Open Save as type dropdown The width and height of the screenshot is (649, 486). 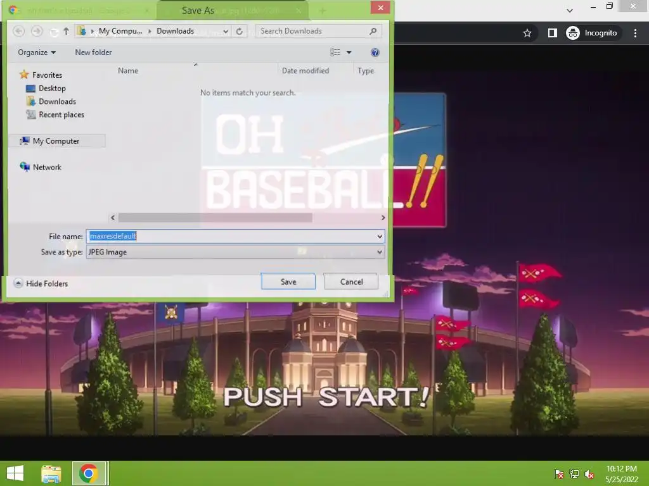coord(379,252)
